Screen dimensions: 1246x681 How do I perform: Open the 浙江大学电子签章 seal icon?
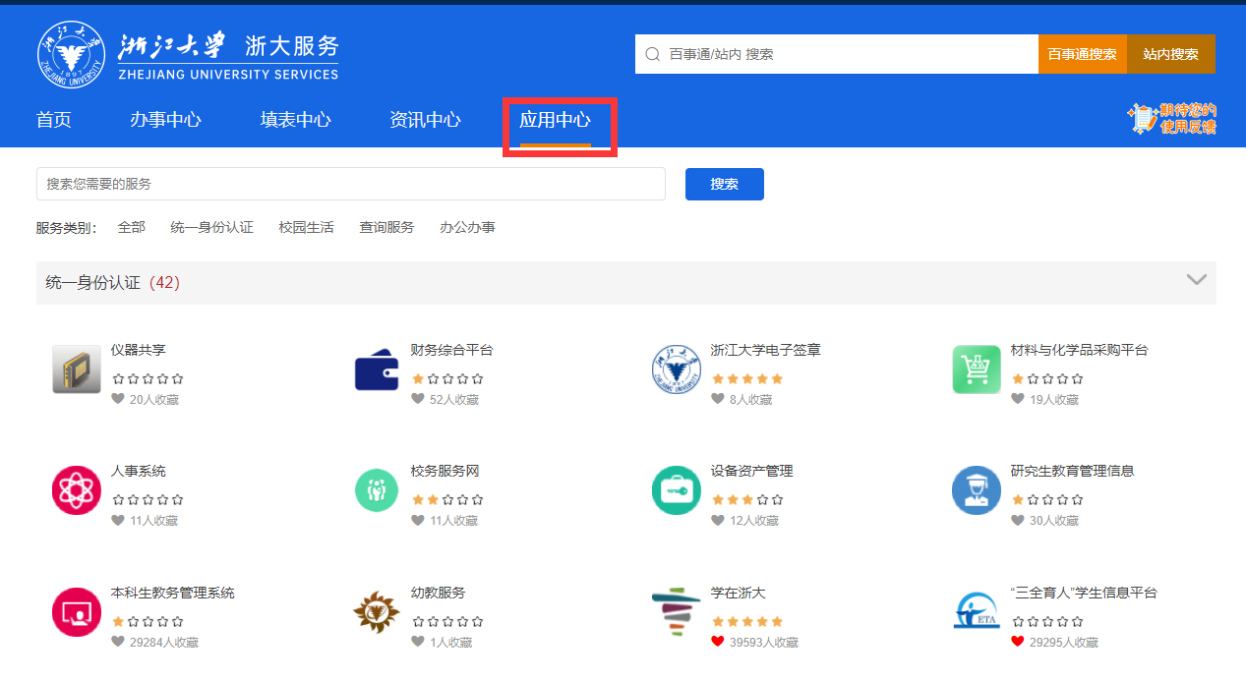[x=677, y=369]
